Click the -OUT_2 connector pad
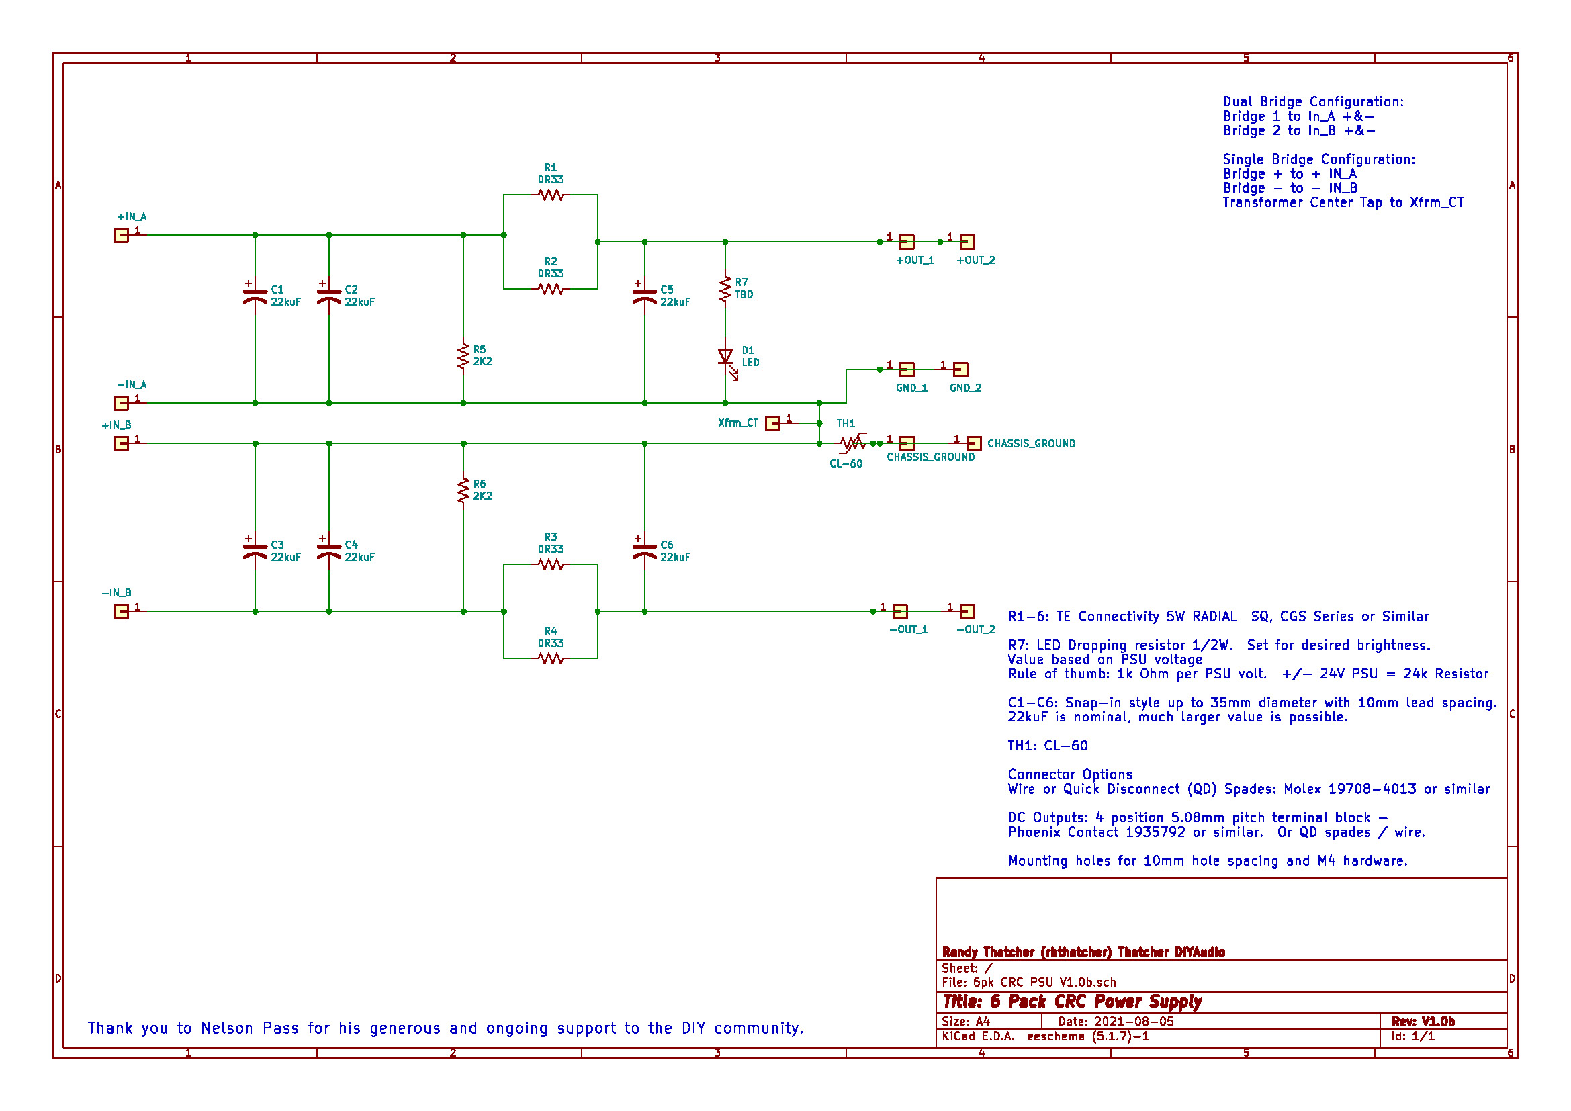This screenshot has width=1571, height=1111. pos(967,612)
